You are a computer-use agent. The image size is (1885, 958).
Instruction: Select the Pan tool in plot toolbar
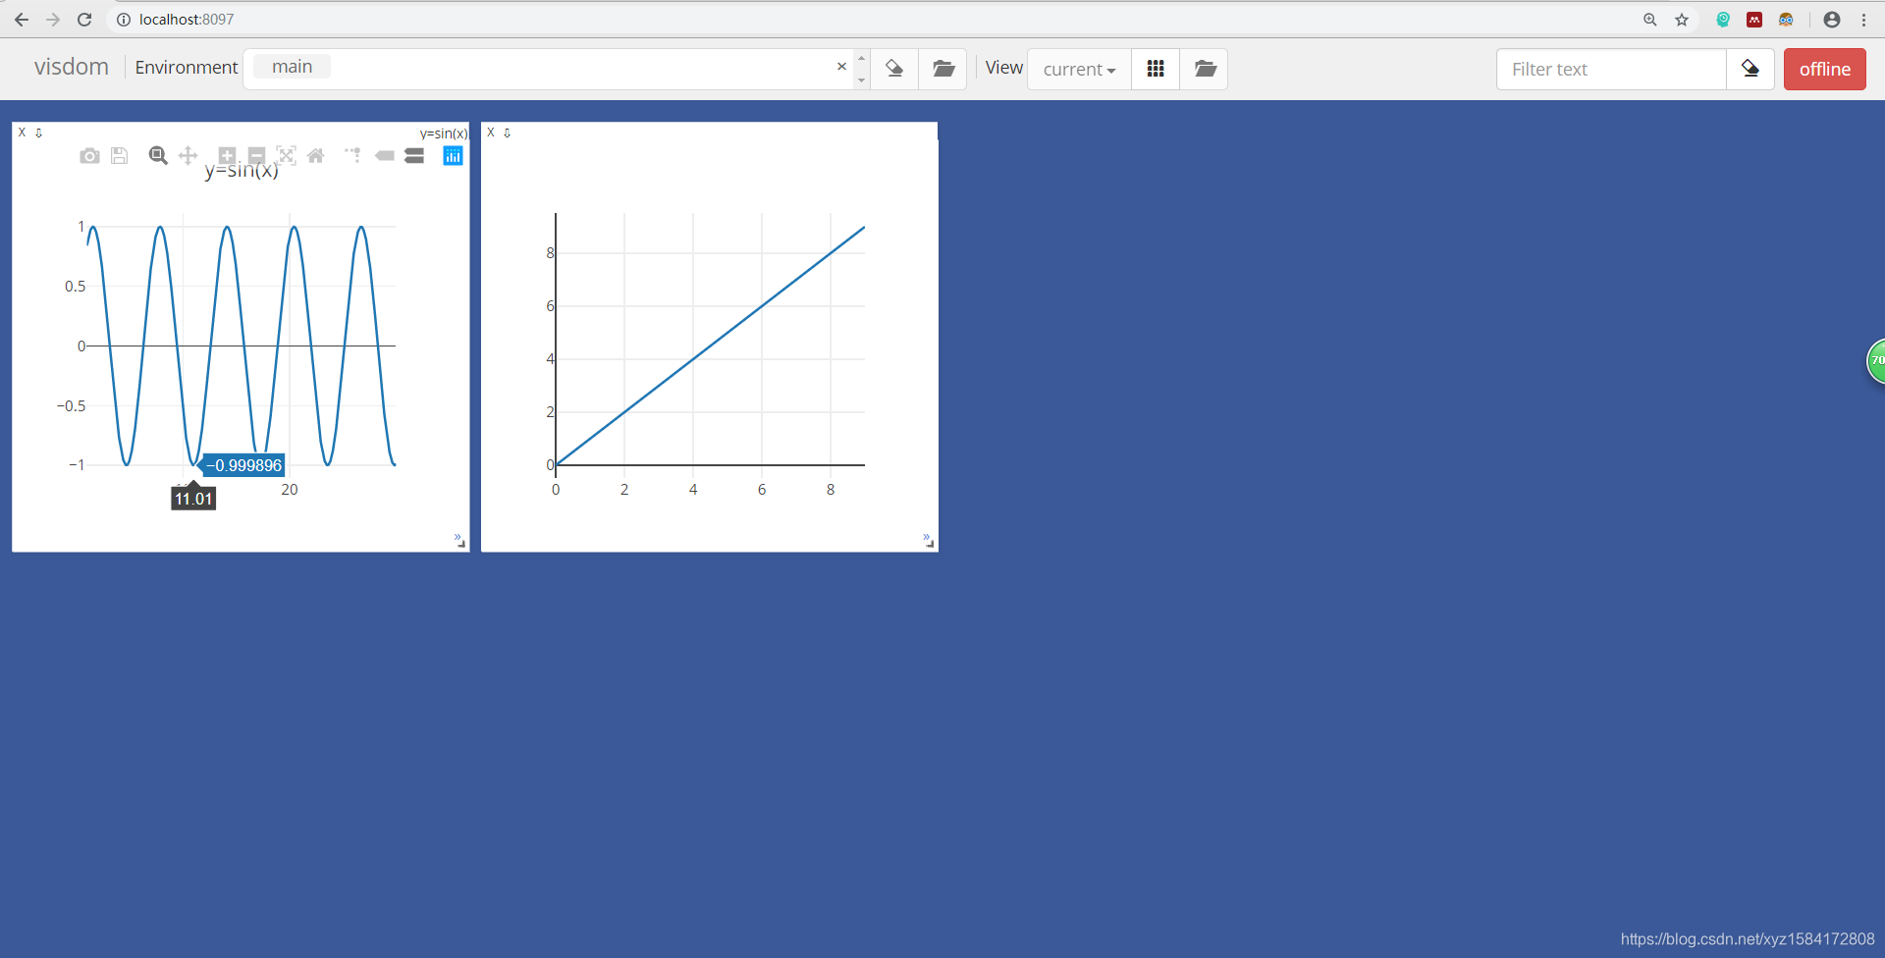pos(188,156)
